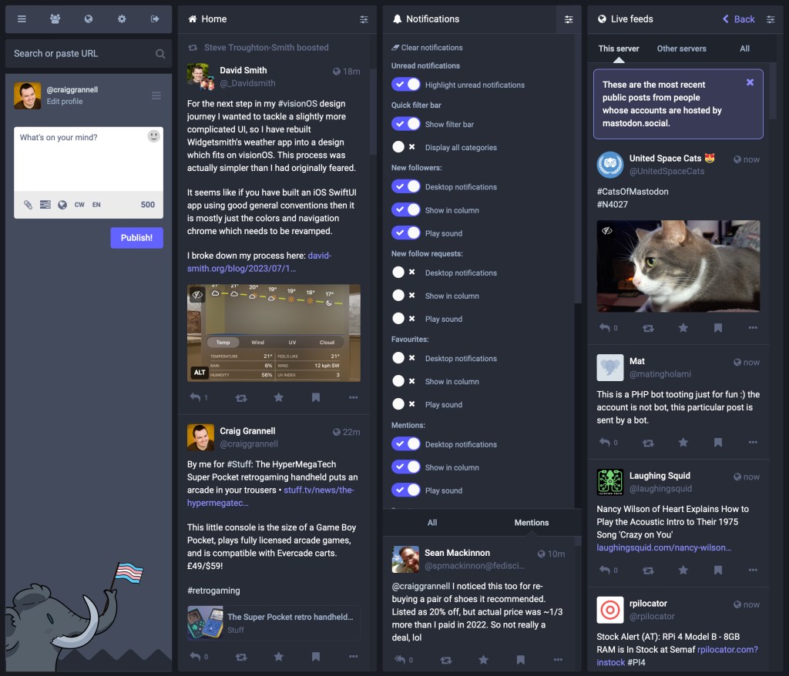Open the stuff.tv news link

click(270, 497)
